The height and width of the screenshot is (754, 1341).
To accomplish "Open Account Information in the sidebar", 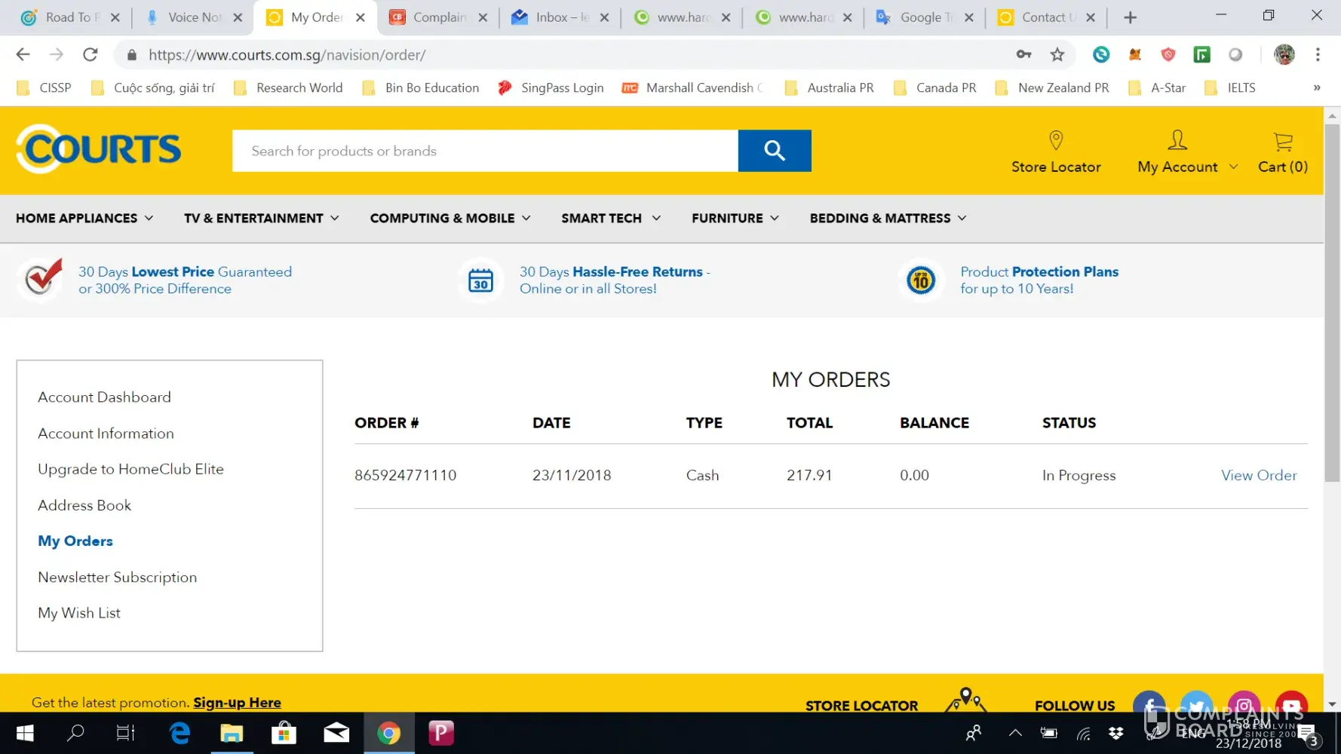I will pyautogui.click(x=106, y=434).
